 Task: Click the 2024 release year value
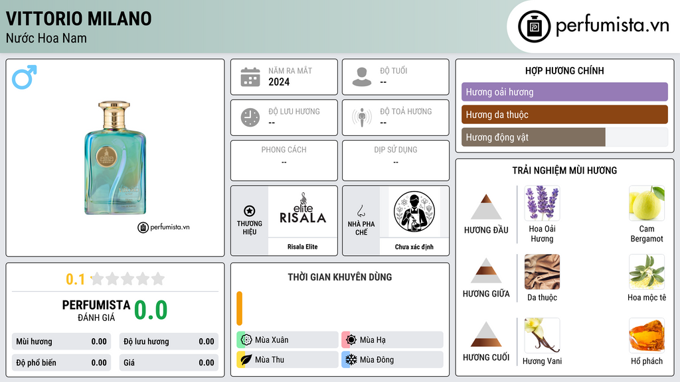(279, 82)
